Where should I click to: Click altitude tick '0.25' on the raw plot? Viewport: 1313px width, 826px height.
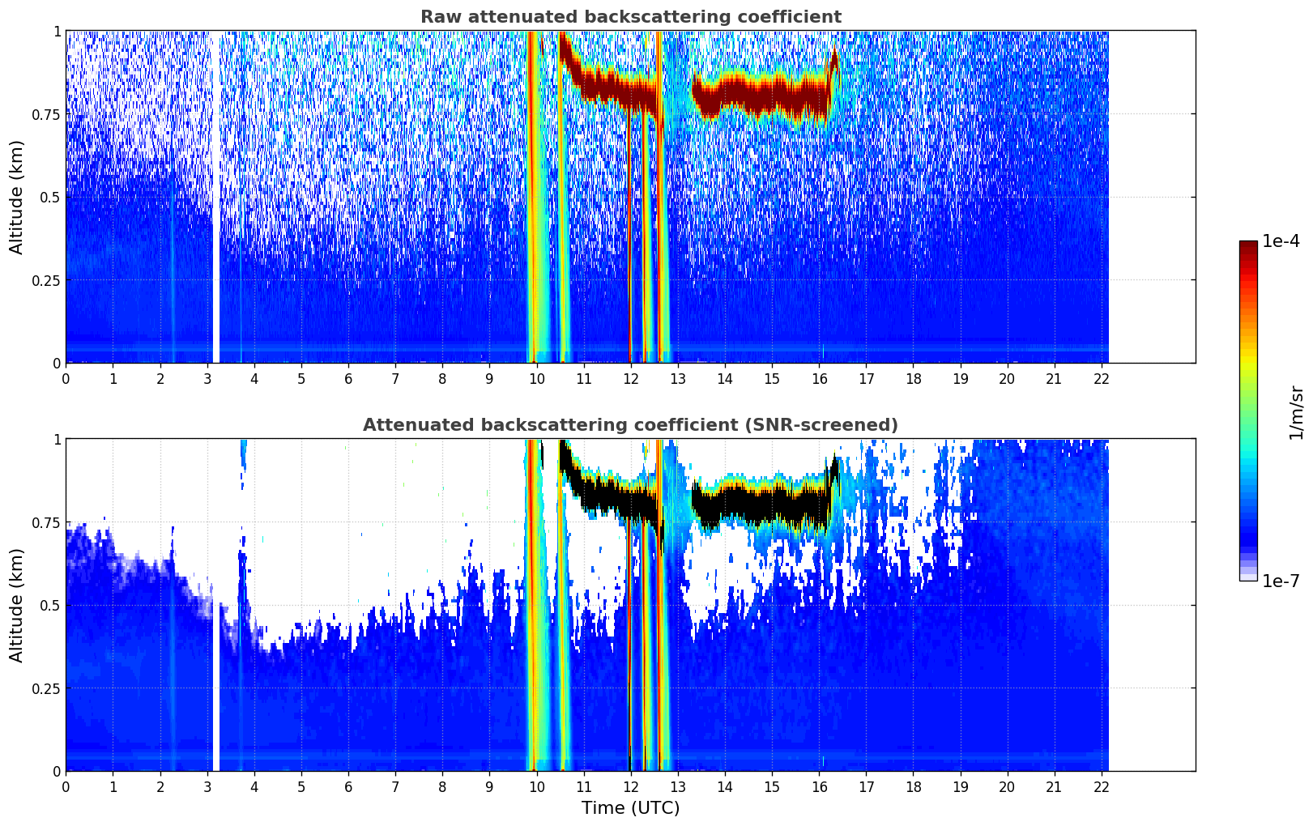point(46,280)
